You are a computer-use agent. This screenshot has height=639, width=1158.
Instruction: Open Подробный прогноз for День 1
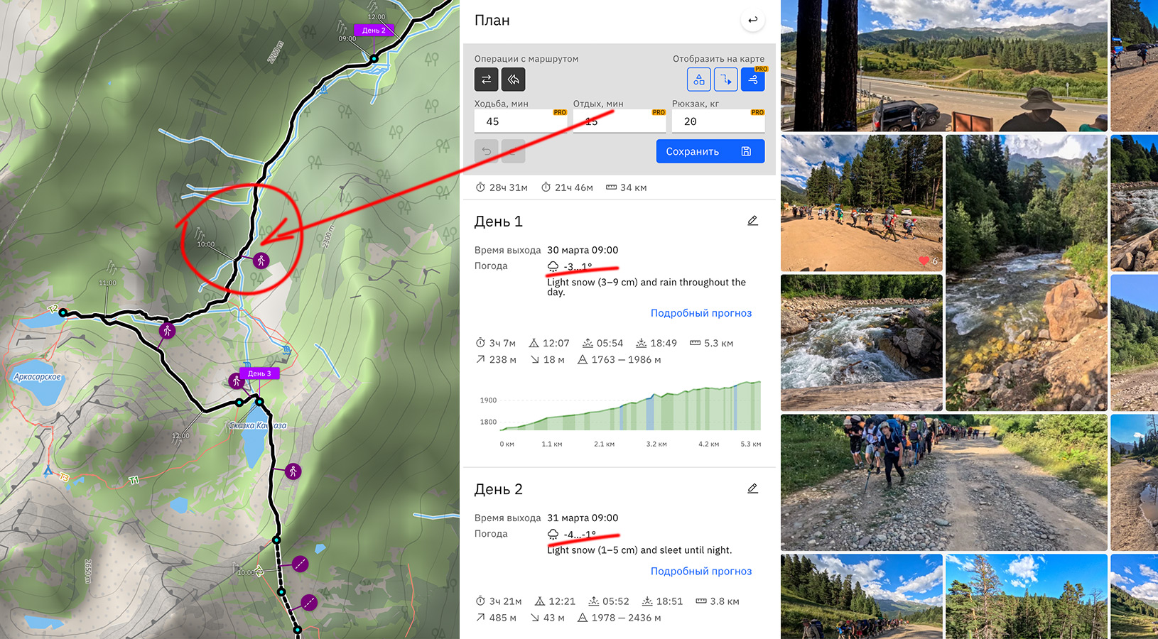(700, 313)
